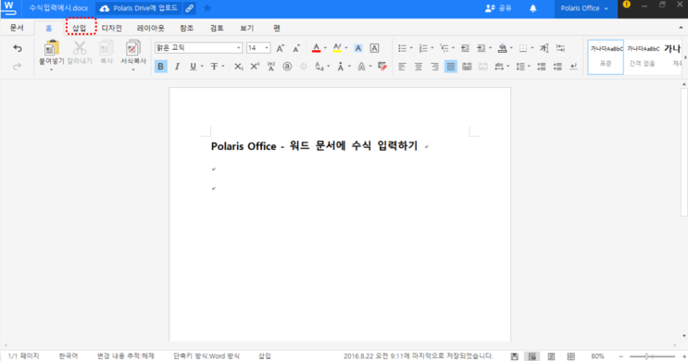This screenshot has height=361, width=688.
Task: Apply the red font color swatch
Action: (317, 48)
